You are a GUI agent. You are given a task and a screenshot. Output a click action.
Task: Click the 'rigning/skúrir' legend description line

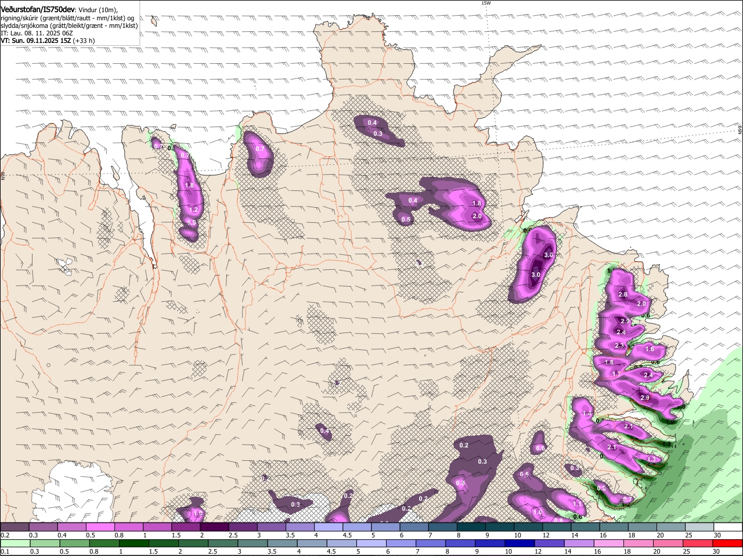(x=67, y=18)
